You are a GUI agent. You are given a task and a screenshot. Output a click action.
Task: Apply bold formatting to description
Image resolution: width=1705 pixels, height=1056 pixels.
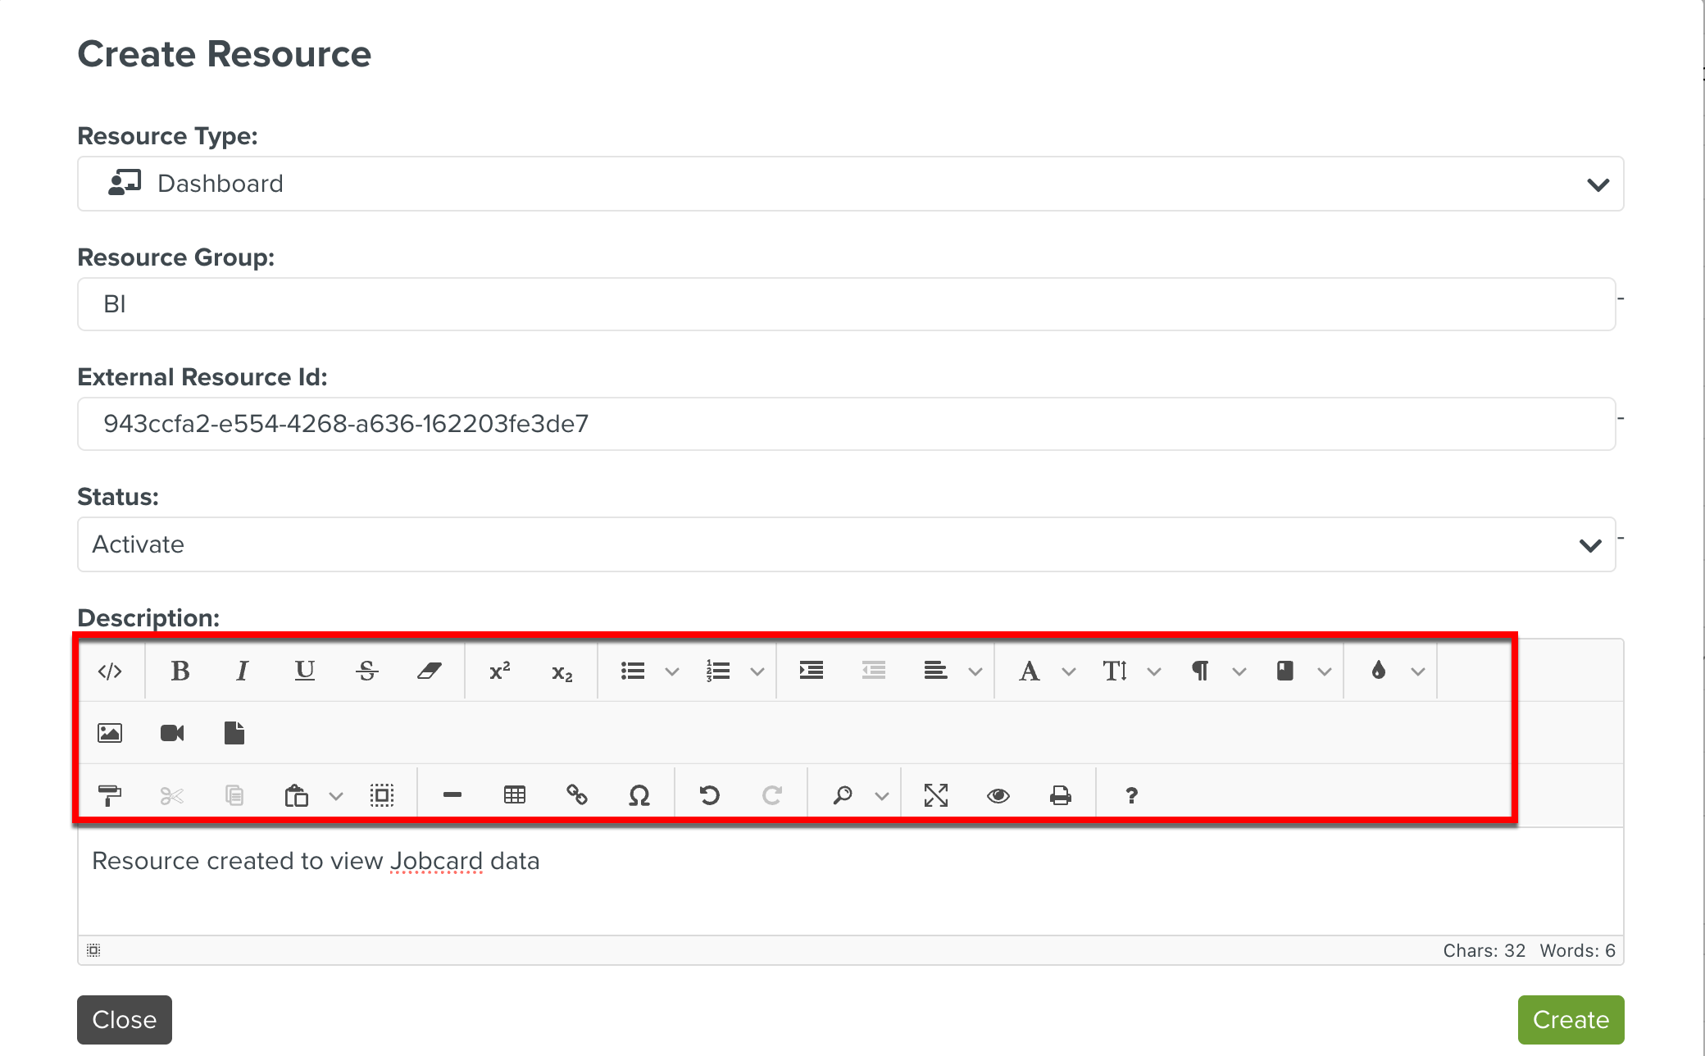(x=180, y=671)
